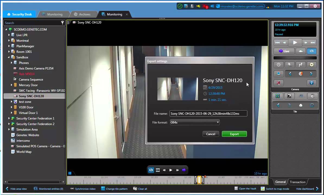Expand the Montreal area
Screen dimensions: 324x195
tap(9, 41)
